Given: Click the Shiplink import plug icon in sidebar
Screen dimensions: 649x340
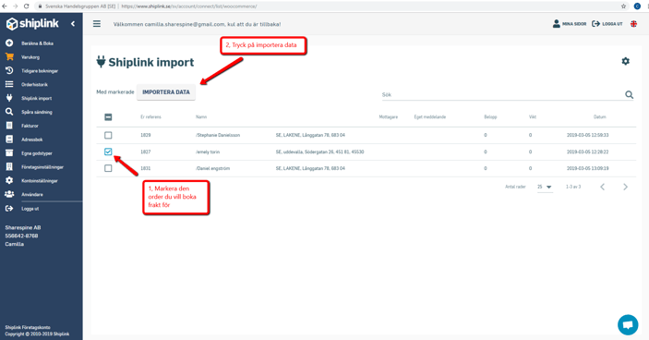Looking at the screenshot, I should [9, 98].
